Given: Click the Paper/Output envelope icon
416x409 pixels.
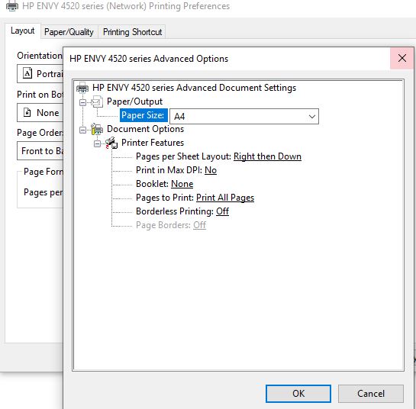Looking at the screenshot, I should [97, 101].
